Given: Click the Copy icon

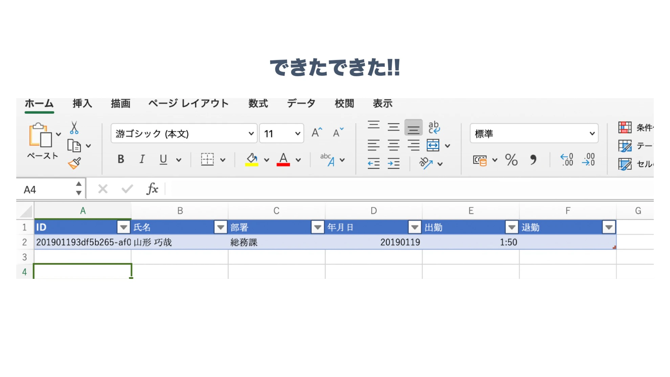Looking at the screenshot, I should (x=74, y=146).
